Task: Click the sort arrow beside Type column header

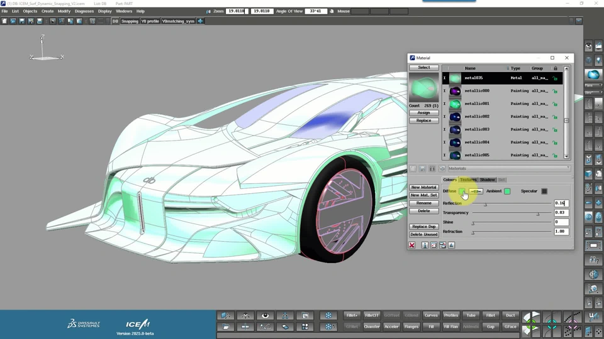Action: [508, 68]
